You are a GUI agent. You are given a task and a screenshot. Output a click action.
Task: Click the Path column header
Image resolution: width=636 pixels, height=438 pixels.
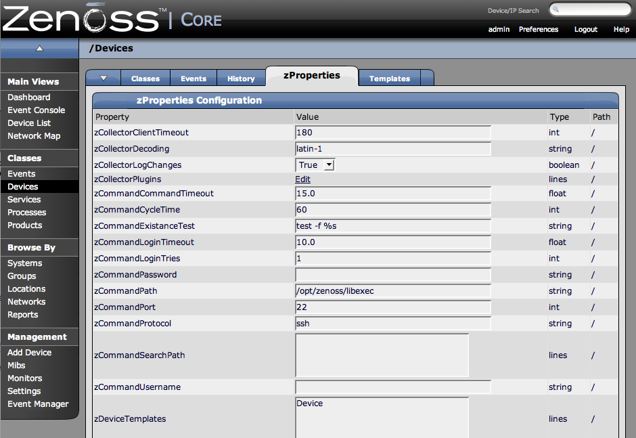coord(601,117)
